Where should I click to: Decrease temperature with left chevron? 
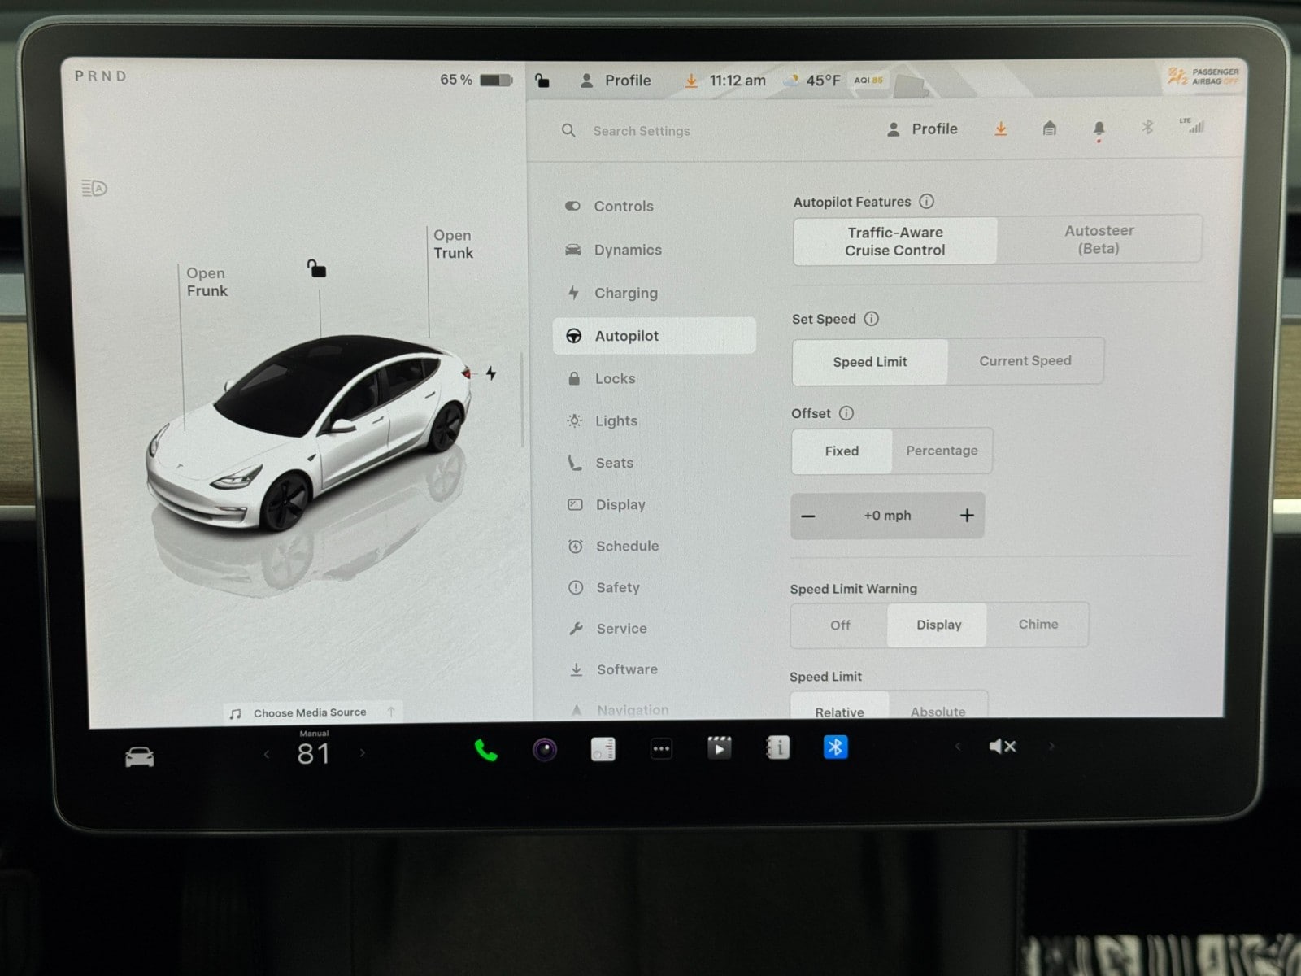[266, 755]
